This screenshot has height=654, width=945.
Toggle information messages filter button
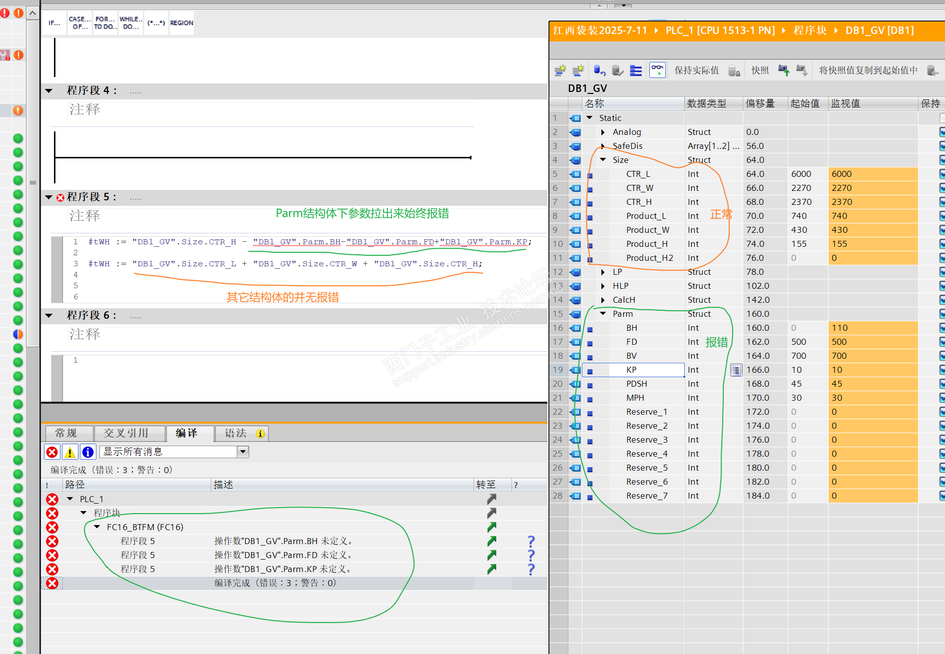(x=88, y=452)
